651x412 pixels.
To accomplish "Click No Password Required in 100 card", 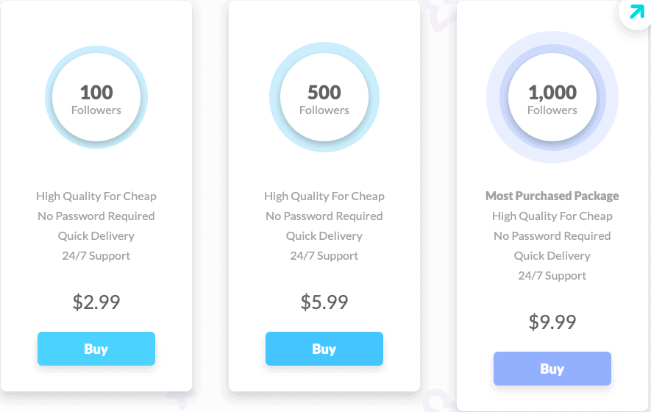I will click(x=96, y=216).
